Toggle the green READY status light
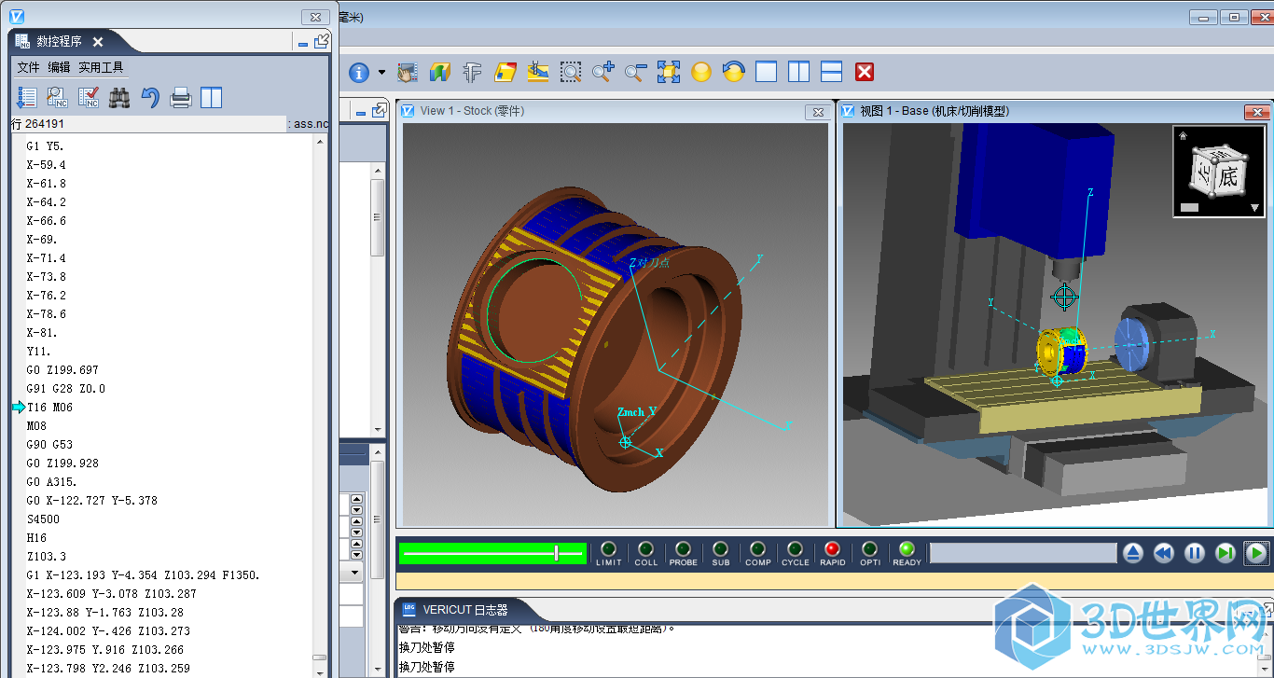 [x=907, y=549]
